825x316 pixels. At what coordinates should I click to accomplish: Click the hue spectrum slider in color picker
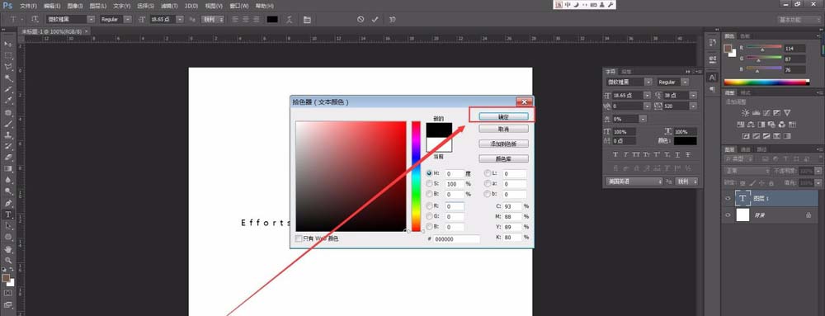point(416,176)
